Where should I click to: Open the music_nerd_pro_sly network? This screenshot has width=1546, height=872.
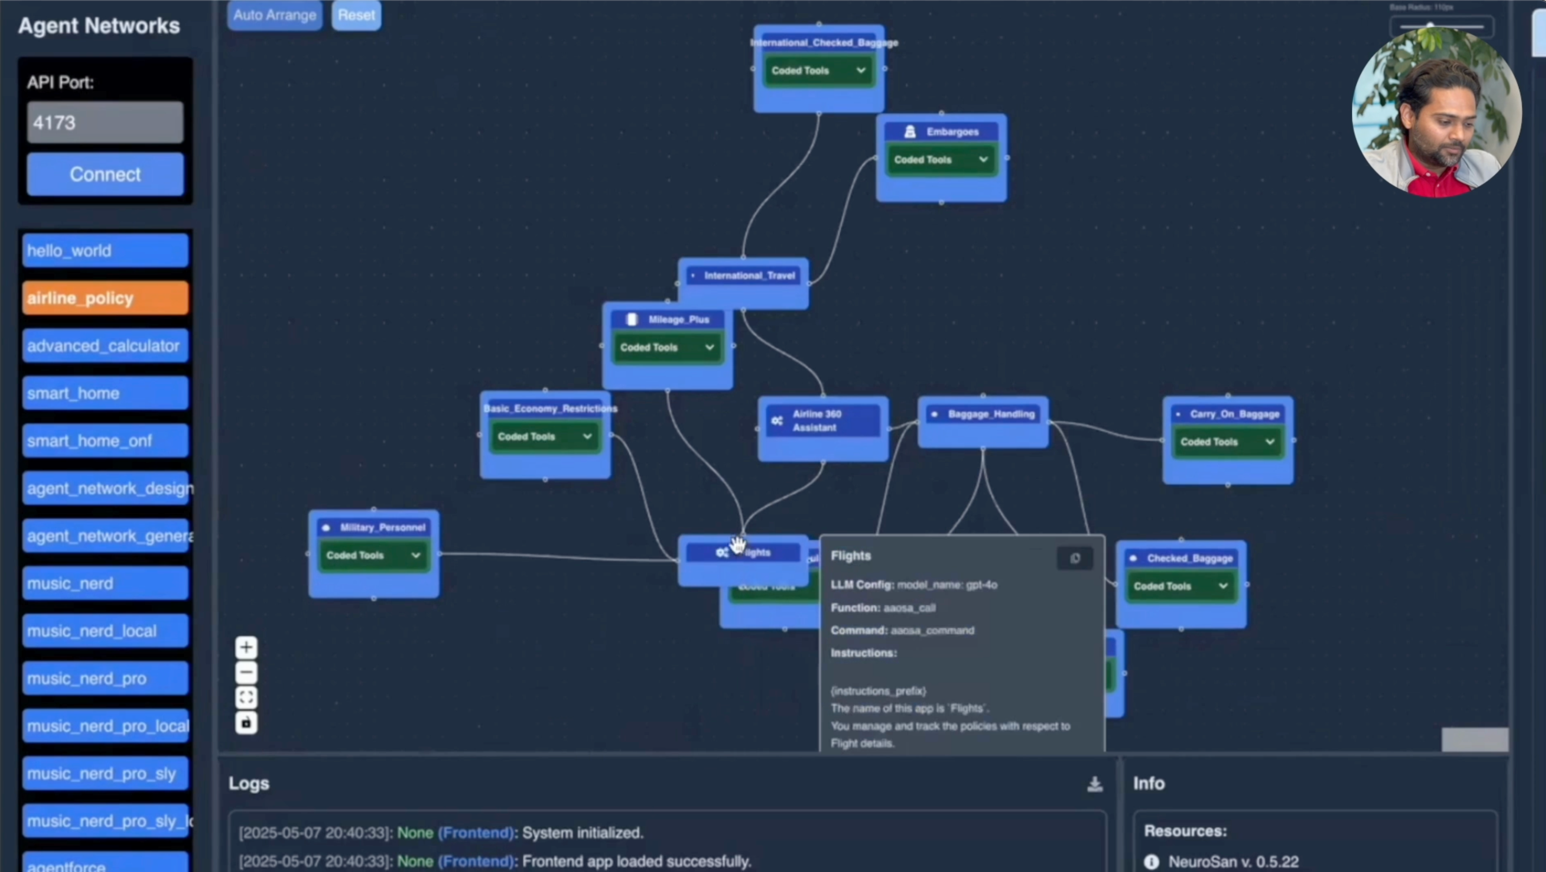(105, 774)
